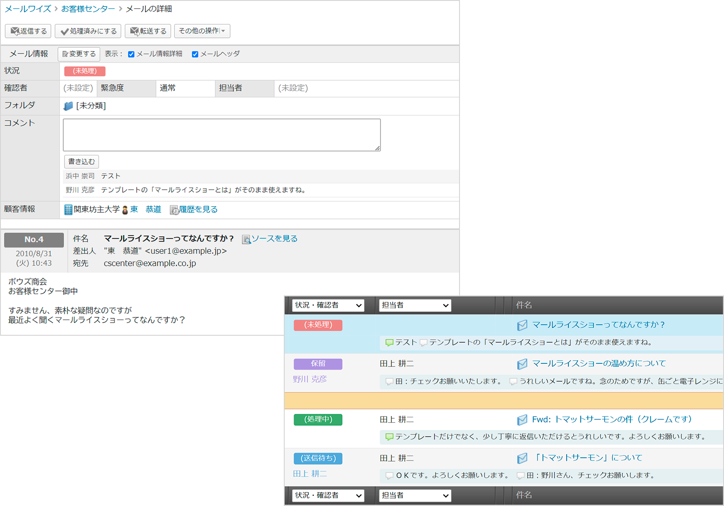Focus the コメント text area
This screenshot has width=724, height=506.
pos(222,135)
